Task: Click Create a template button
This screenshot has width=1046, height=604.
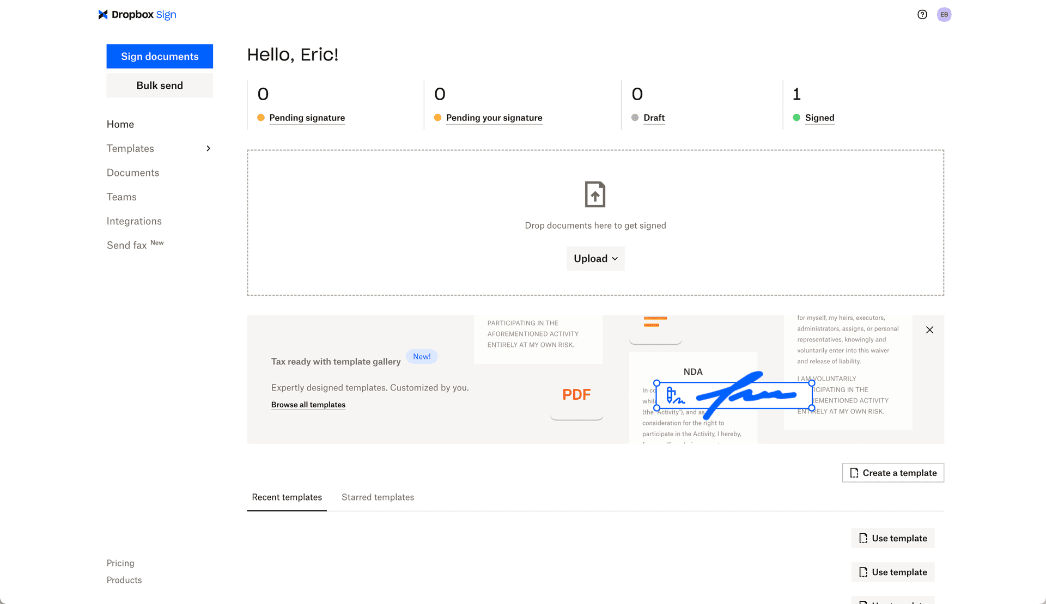Action: click(x=893, y=473)
